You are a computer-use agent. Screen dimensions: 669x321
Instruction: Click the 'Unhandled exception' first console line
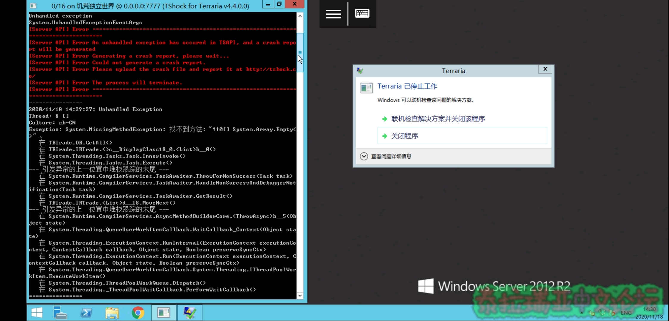pos(60,16)
